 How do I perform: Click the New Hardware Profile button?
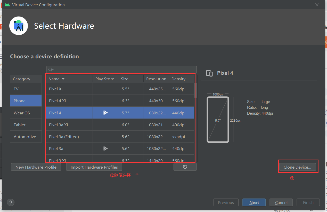click(x=36, y=167)
